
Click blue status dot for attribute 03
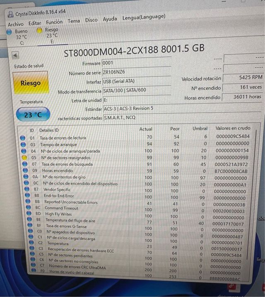tap(23, 145)
